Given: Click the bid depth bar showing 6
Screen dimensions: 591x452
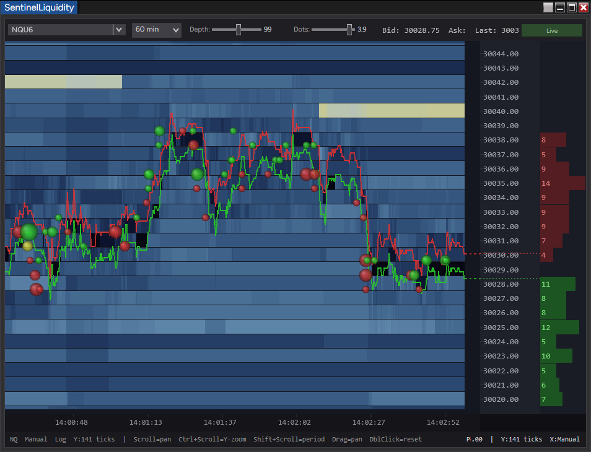Looking at the screenshot, I should 550,385.
